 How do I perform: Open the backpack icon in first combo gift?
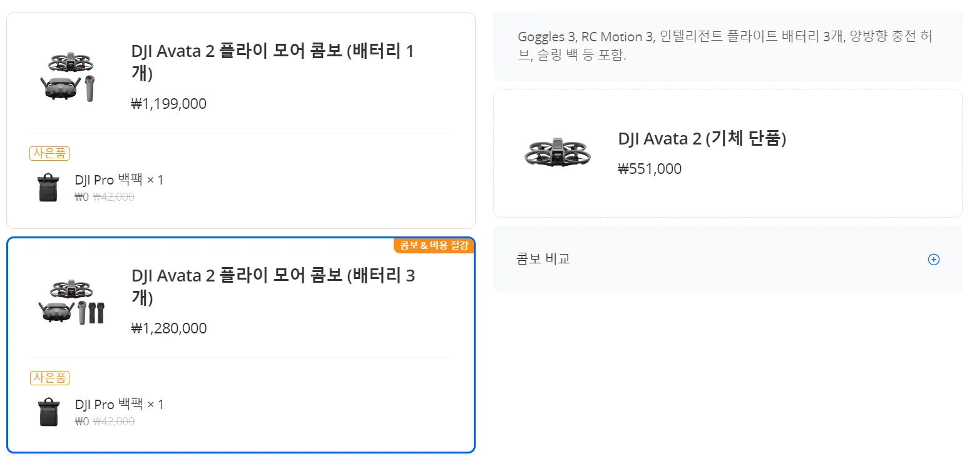(x=48, y=188)
